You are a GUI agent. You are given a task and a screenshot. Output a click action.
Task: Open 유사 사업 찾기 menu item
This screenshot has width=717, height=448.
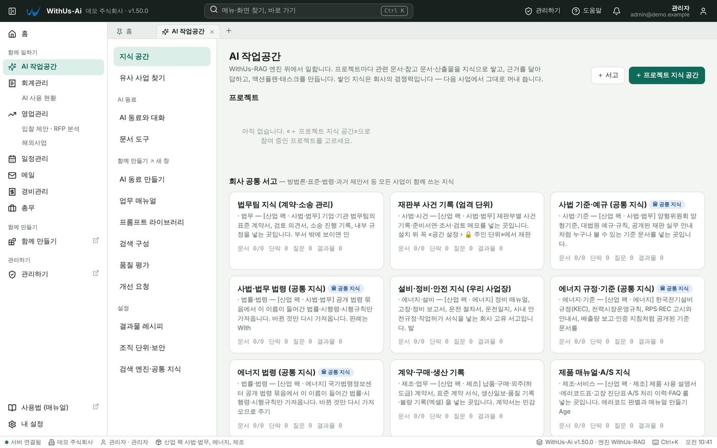pyautogui.click(x=162, y=78)
